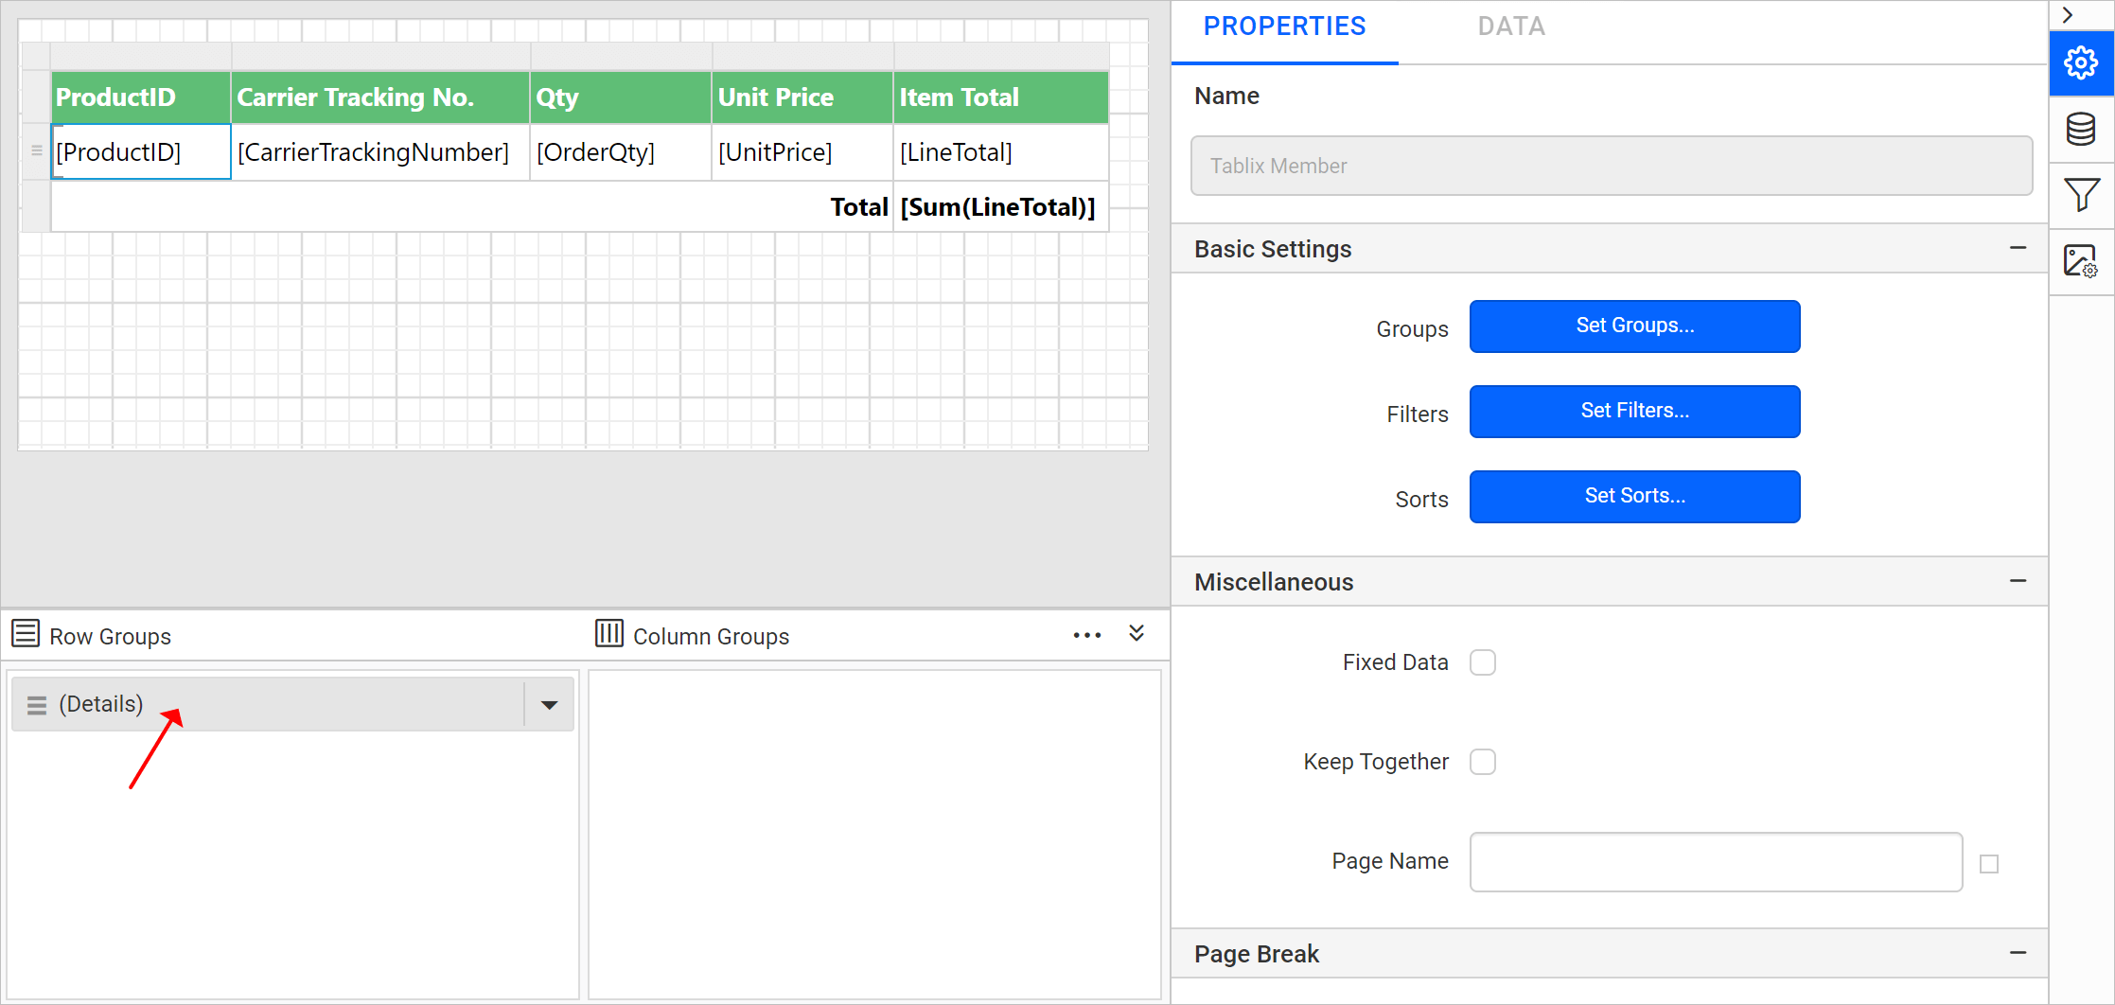Viewport: 2115px width, 1005px height.
Task: Collapse the side panel with chevron arrow
Action: [x=2069, y=15]
